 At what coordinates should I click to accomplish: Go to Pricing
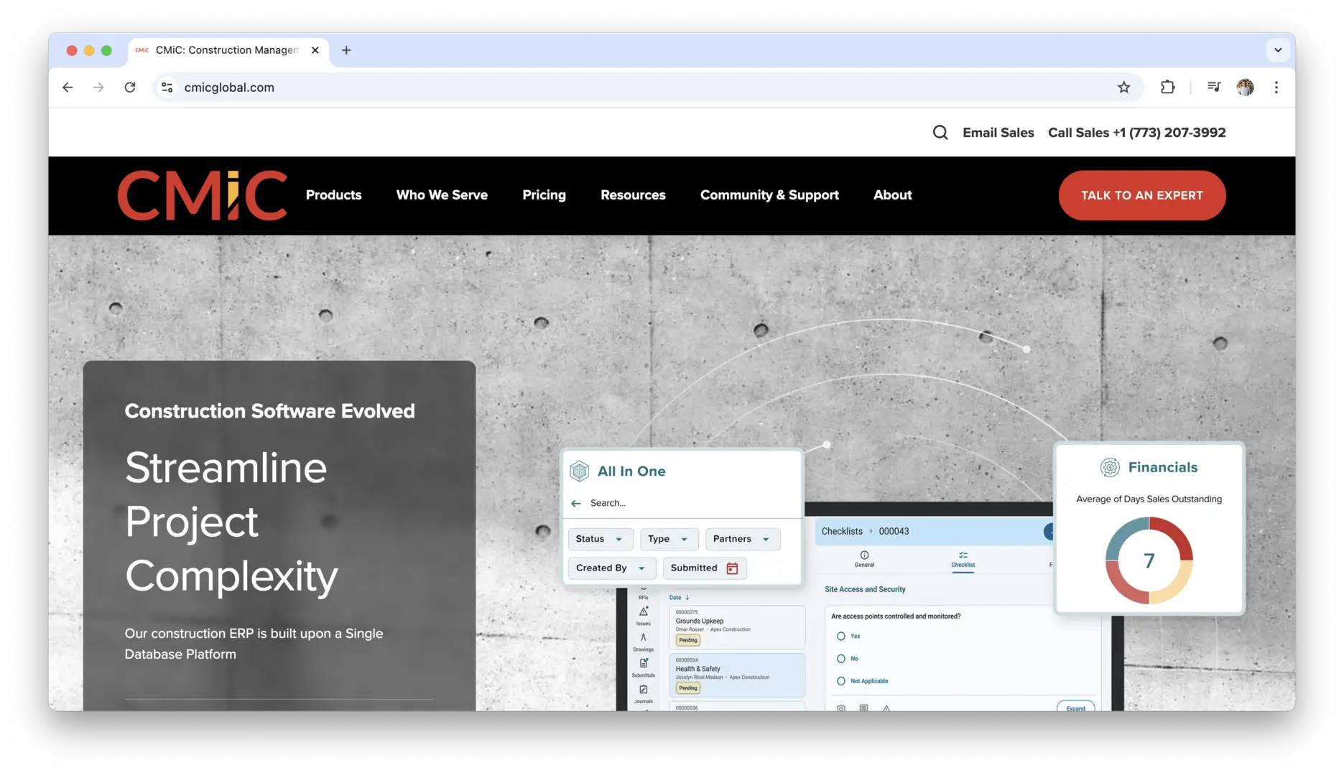coord(544,195)
